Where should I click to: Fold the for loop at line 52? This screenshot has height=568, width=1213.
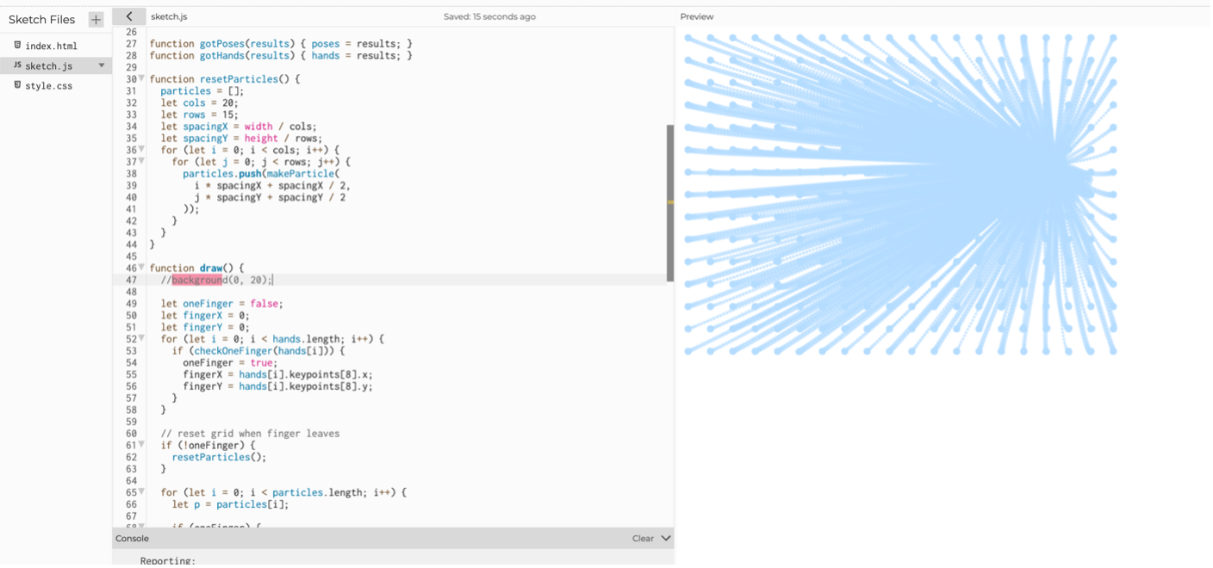142,339
